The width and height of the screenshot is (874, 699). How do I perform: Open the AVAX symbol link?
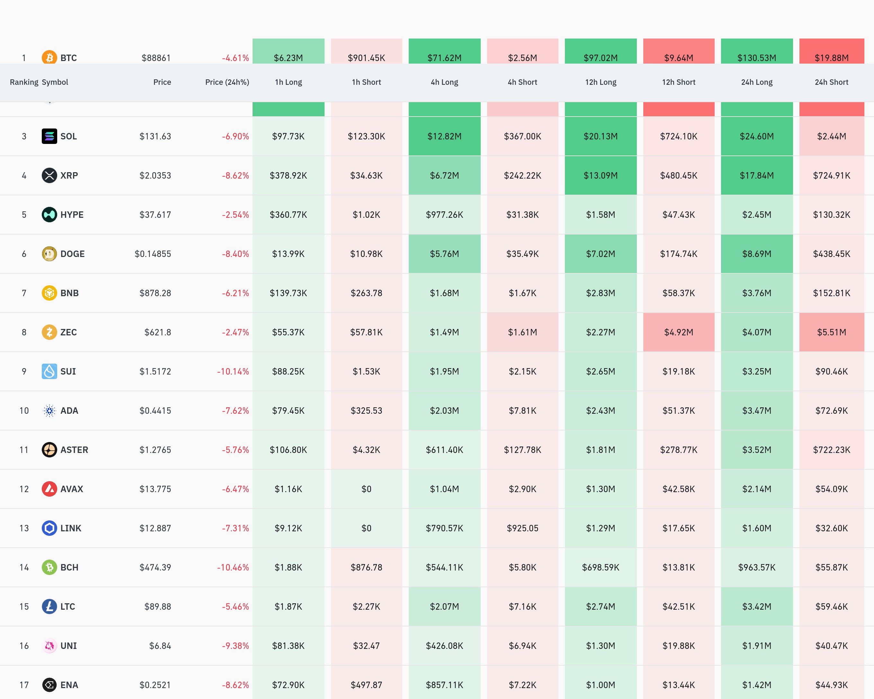[72, 489]
